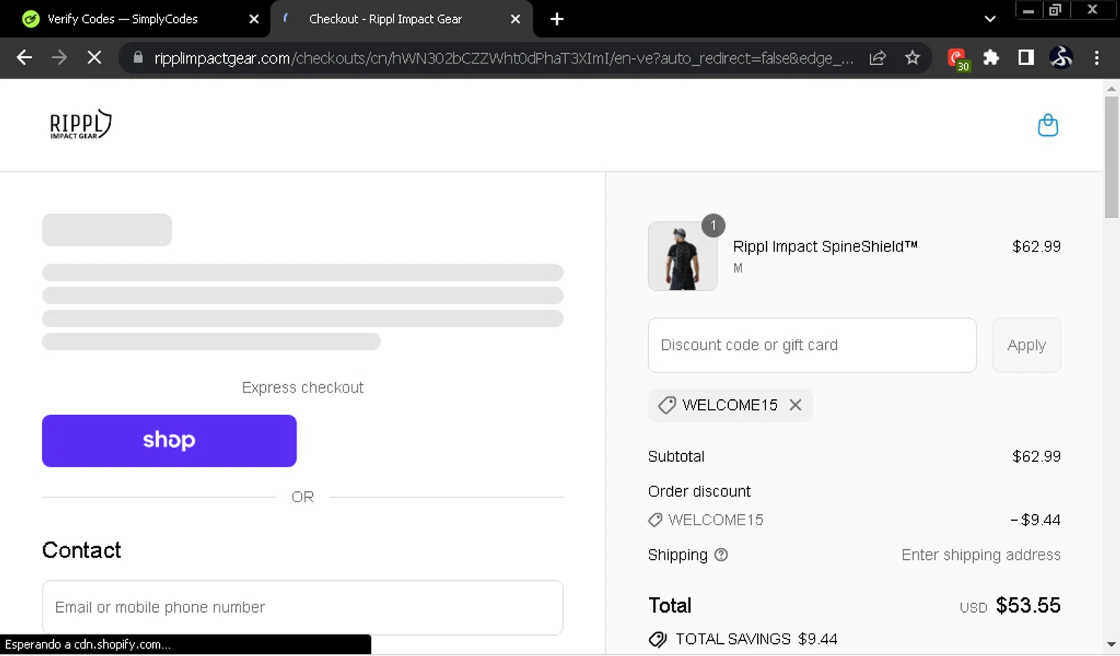Stop page loading with X button

[94, 57]
